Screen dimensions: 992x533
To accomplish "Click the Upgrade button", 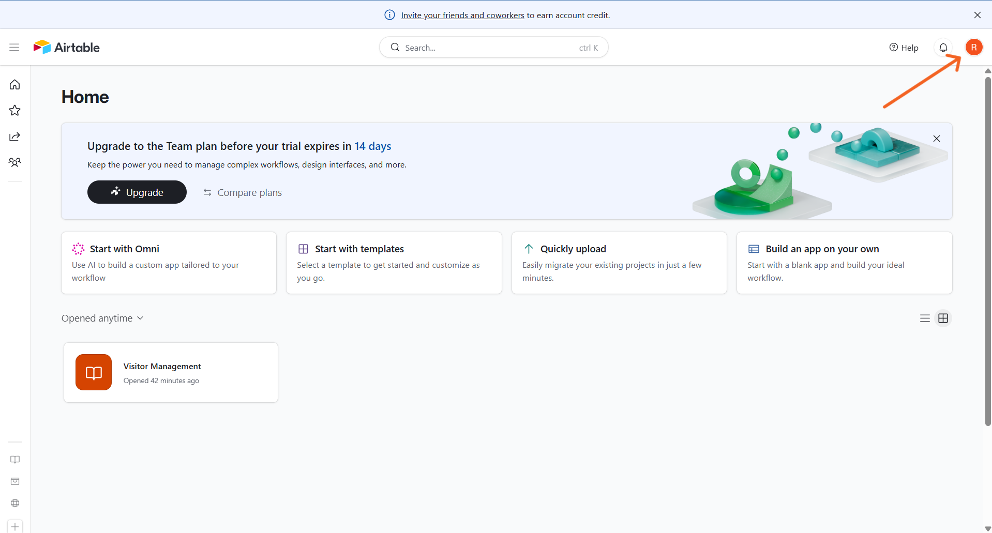I will coord(137,192).
